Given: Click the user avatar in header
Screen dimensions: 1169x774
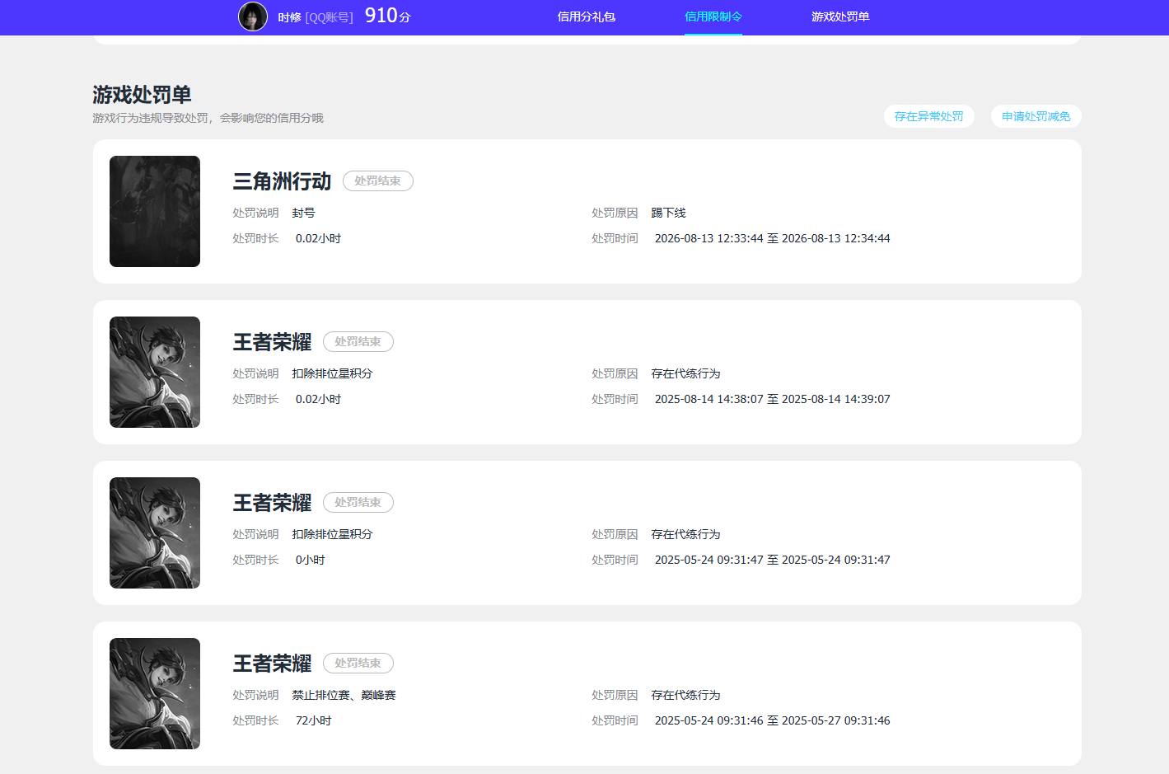Looking at the screenshot, I should pos(253,16).
